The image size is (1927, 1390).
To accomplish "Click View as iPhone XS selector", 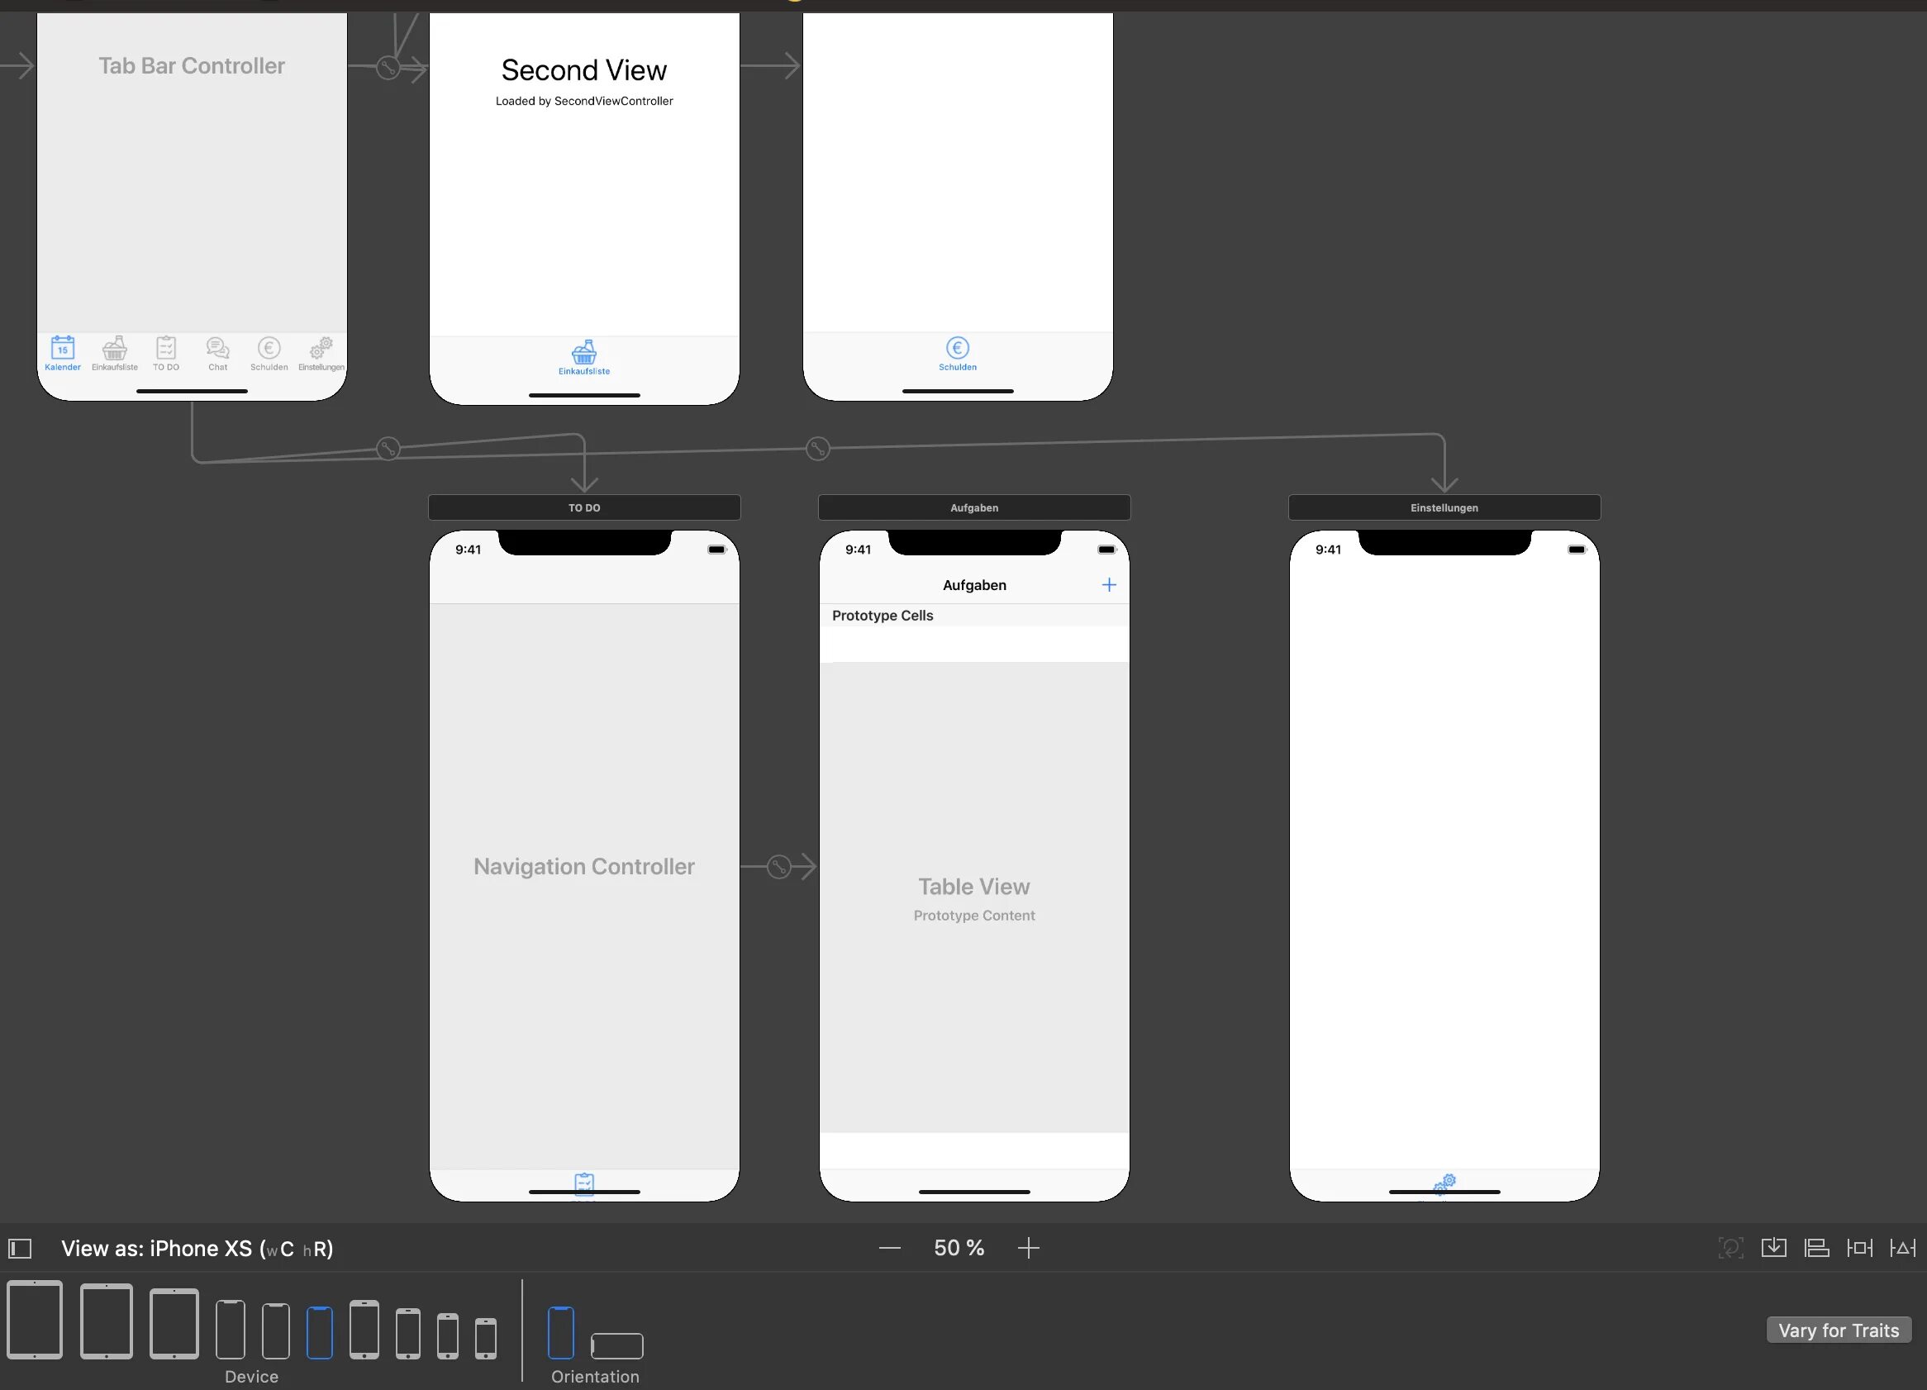I will tap(194, 1250).
